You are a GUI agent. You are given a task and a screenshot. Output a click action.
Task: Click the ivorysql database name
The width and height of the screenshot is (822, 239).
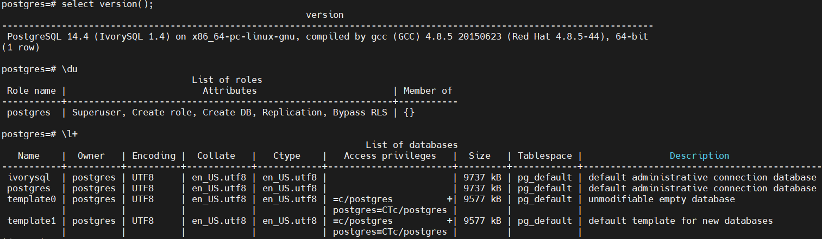coord(29,178)
